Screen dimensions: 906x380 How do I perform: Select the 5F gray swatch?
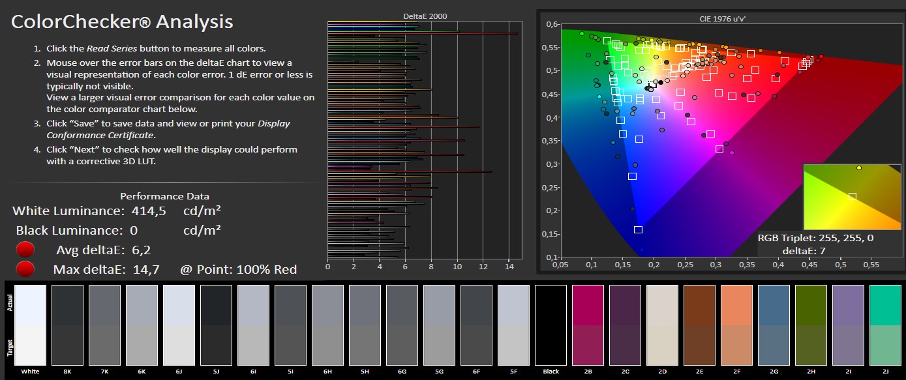[513, 325]
